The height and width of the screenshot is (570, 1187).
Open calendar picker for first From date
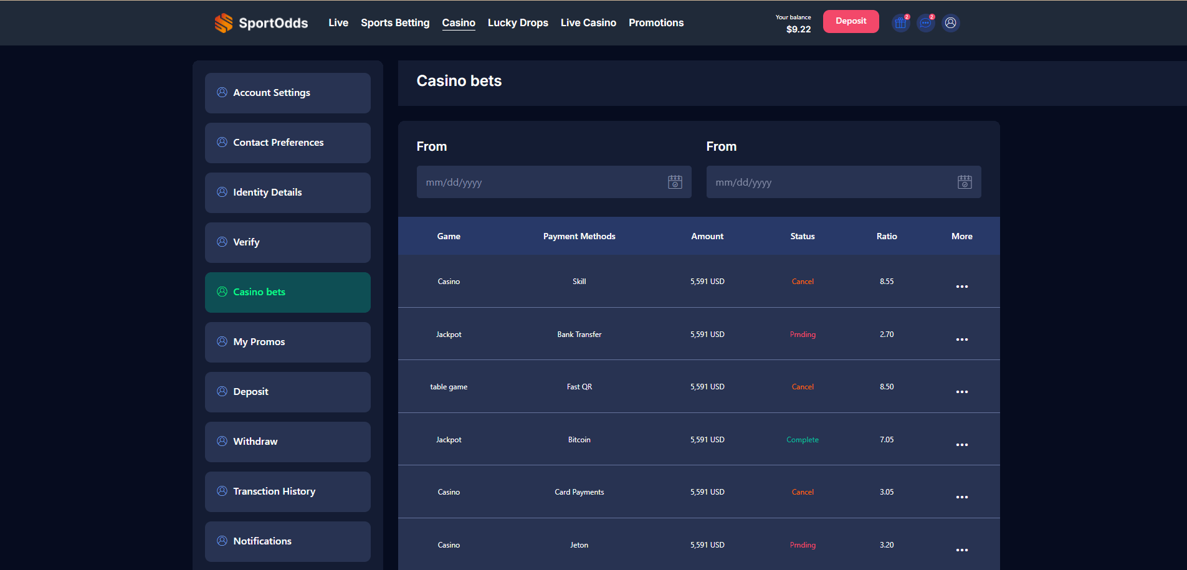click(x=675, y=182)
